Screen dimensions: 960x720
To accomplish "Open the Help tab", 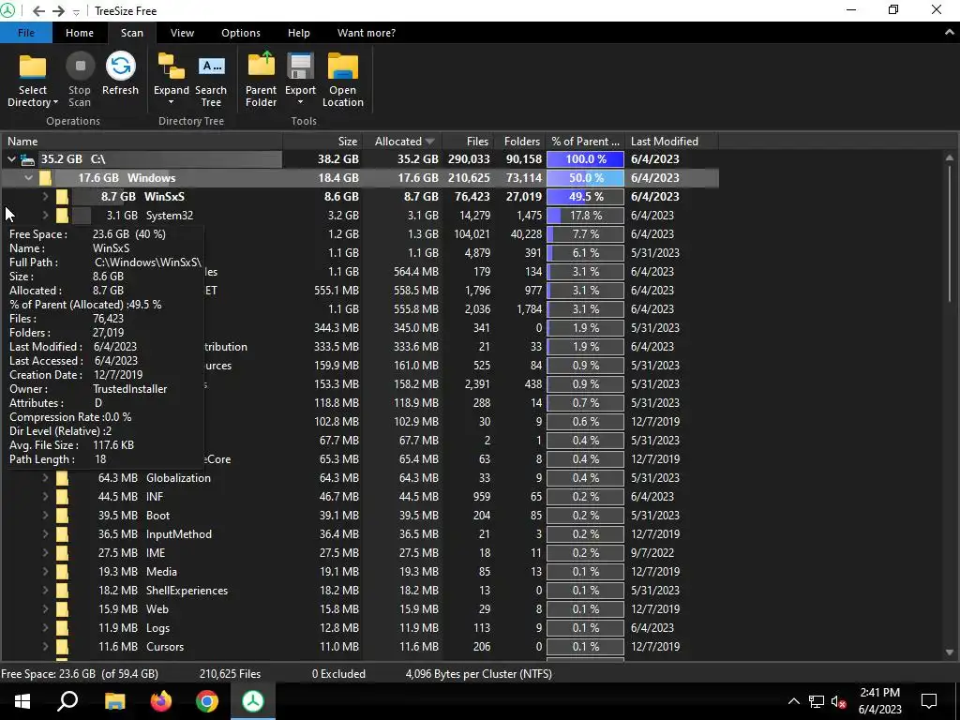I will pos(299,33).
